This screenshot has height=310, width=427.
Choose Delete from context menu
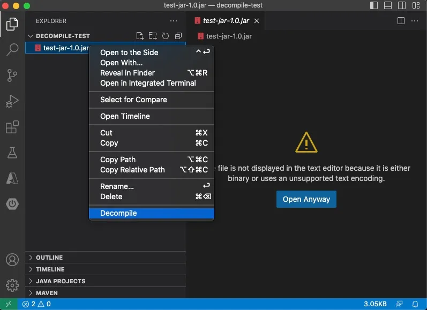[x=152, y=196]
